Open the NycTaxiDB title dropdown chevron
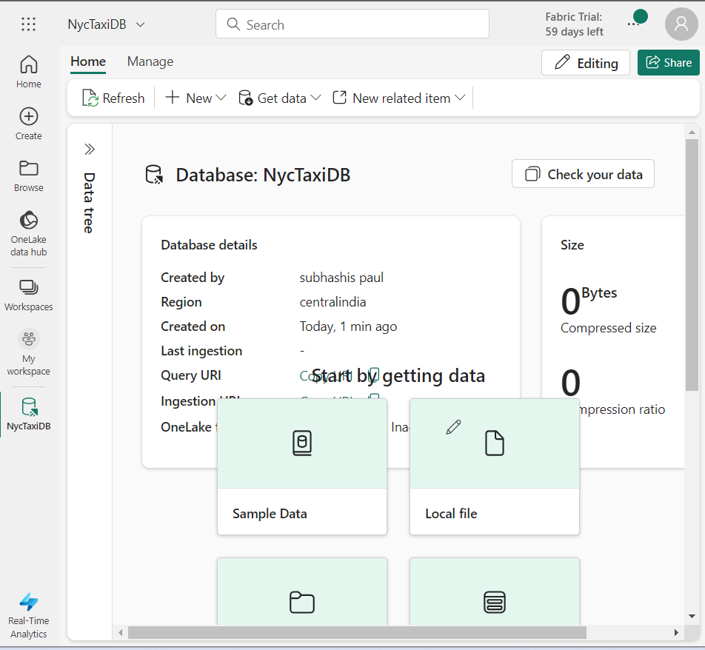Screen dimensions: 705x650 click(x=141, y=24)
